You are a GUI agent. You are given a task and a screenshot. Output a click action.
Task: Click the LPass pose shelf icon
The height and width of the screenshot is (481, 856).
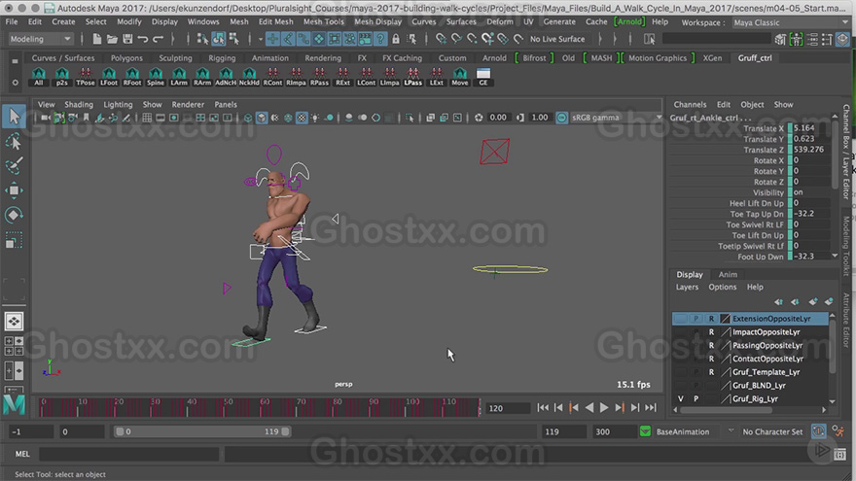[413, 77]
